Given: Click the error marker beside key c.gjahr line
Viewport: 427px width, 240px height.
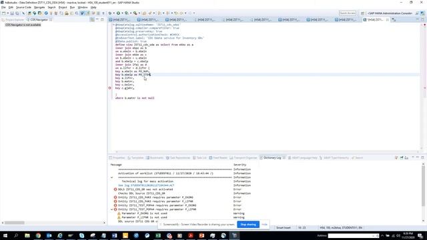Looking at the screenshot, I should pos(109,88).
